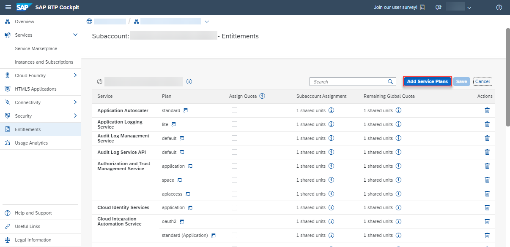
Task: Click the vertical page scrollbar
Action: tap(507, 78)
